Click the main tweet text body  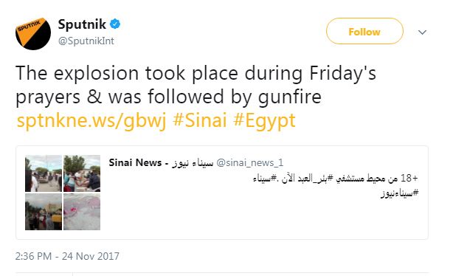pyautogui.click(x=196, y=85)
